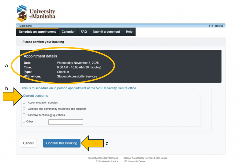Click the 57T user label
This screenshot has height=162, width=243.
[211, 26]
